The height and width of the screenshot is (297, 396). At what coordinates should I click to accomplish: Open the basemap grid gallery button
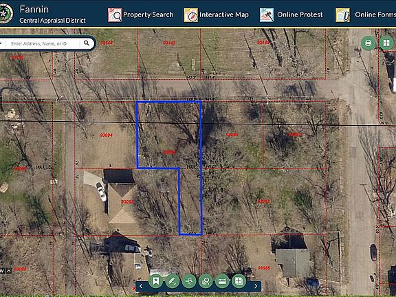point(386,43)
